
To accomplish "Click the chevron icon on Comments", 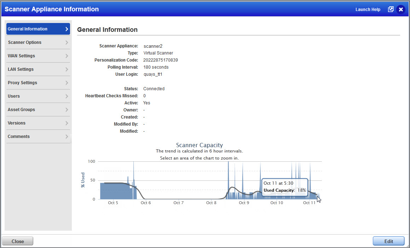I will (x=67, y=136).
